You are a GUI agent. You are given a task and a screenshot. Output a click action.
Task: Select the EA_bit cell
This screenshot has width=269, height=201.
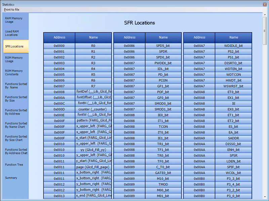coord(233,132)
